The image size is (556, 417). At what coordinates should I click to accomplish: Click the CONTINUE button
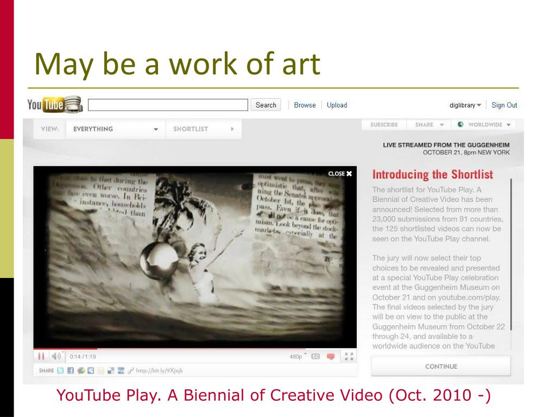click(x=441, y=367)
